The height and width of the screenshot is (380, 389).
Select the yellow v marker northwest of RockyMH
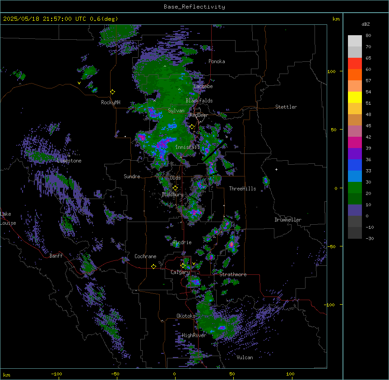click(x=79, y=83)
